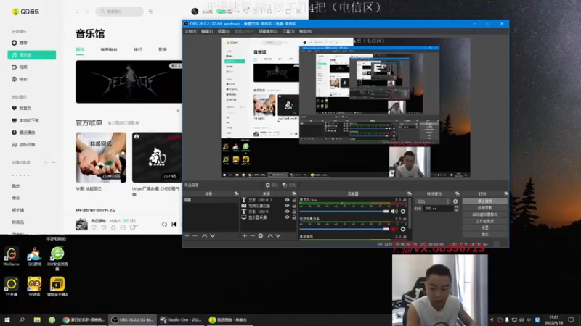
Task: Switch to 有声电台 tab in QQ音乐
Action: (x=108, y=49)
